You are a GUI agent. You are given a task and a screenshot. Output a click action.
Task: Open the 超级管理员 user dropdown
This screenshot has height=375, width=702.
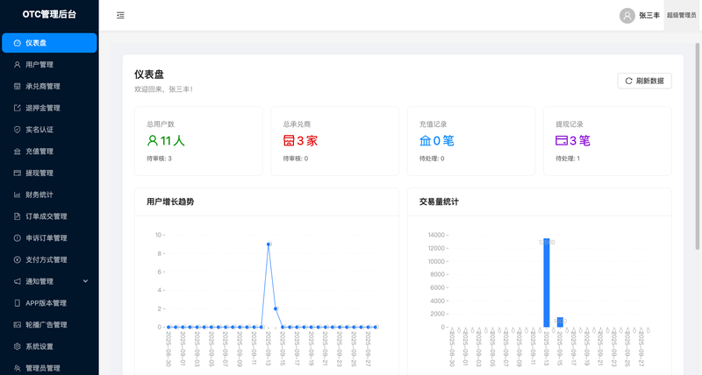(x=681, y=15)
